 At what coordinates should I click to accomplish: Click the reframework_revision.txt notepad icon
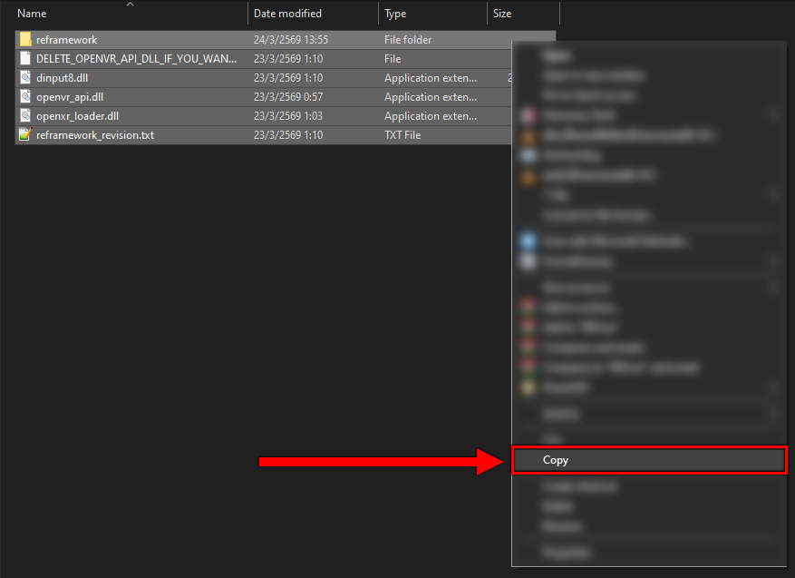point(25,135)
